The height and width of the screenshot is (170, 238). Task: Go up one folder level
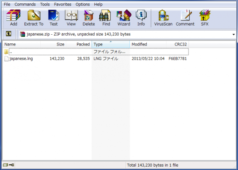point(8,34)
